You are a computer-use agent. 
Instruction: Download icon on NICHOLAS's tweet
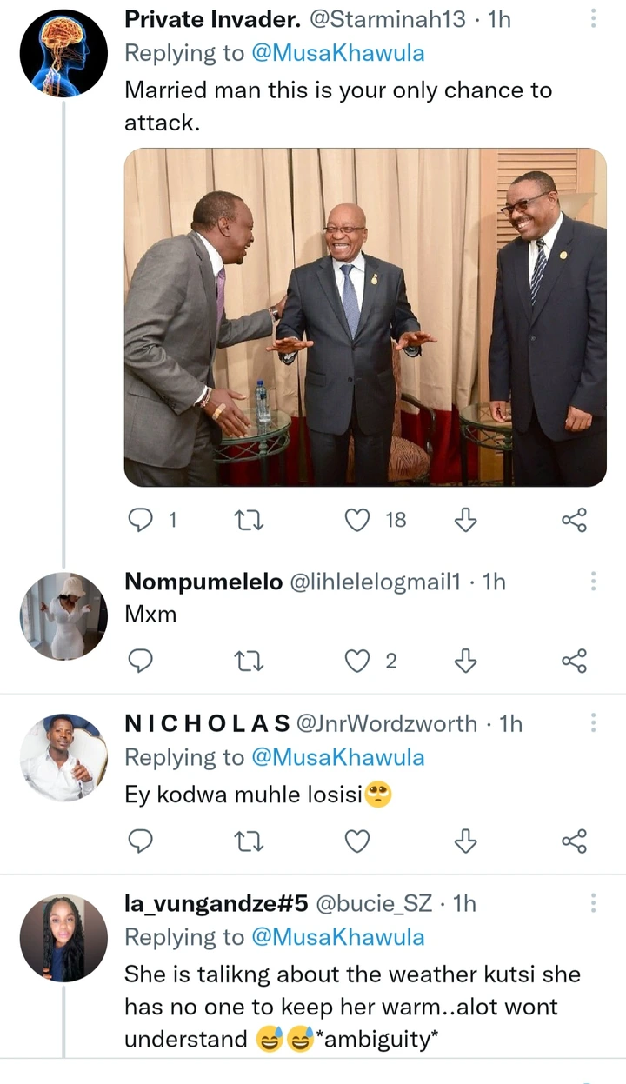pyautogui.click(x=466, y=841)
